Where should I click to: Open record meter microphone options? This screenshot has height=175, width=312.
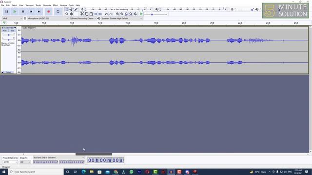pos(82,9)
